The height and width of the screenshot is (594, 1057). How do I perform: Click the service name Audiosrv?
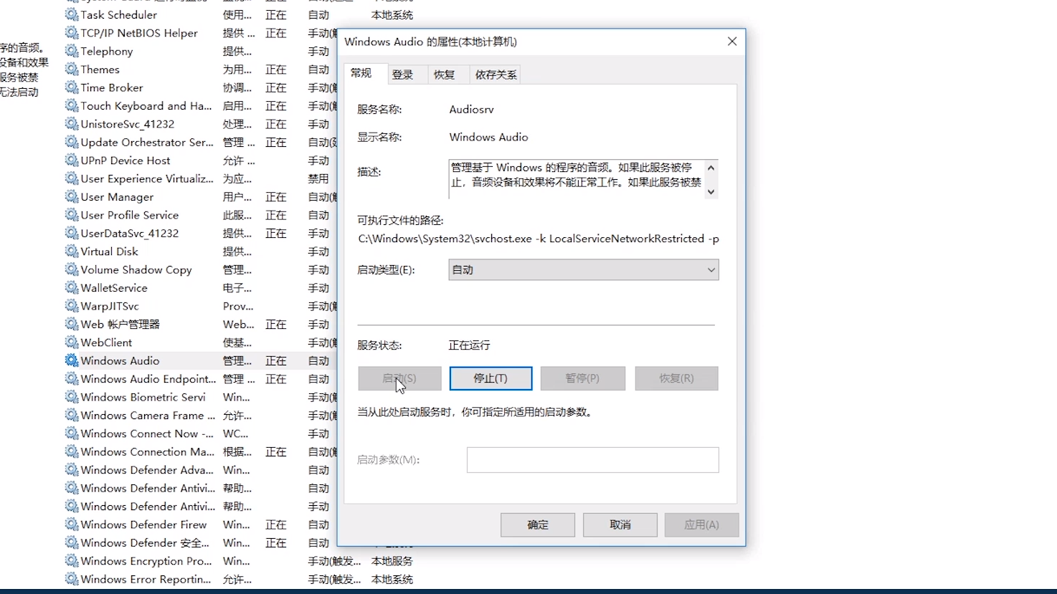(x=472, y=110)
